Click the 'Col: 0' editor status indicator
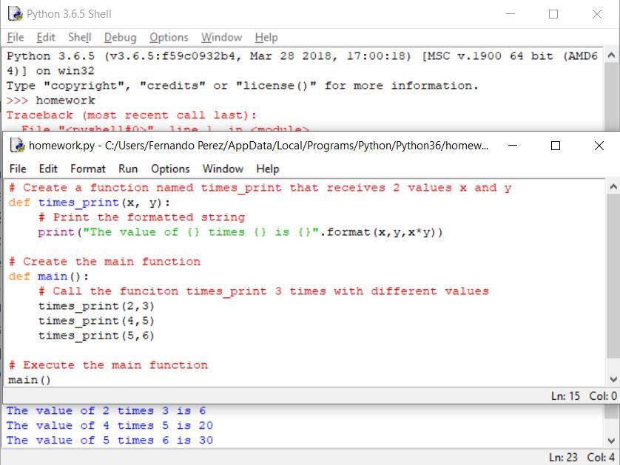This screenshot has width=620, height=465. point(603,396)
